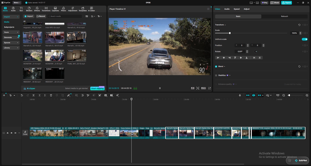Click the EditPilot button

pyautogui.click(x=301, y=161)
